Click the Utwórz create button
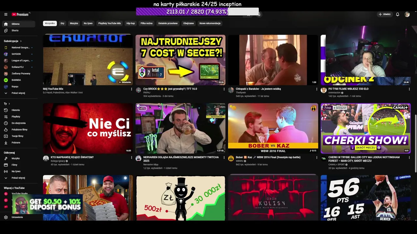 point(384,14)
